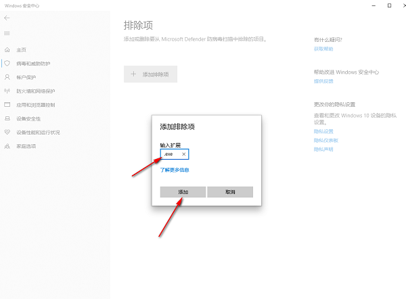
Task: Click 取消 button in the dialog
Action: pyautogui.click(x=230, y=192)
